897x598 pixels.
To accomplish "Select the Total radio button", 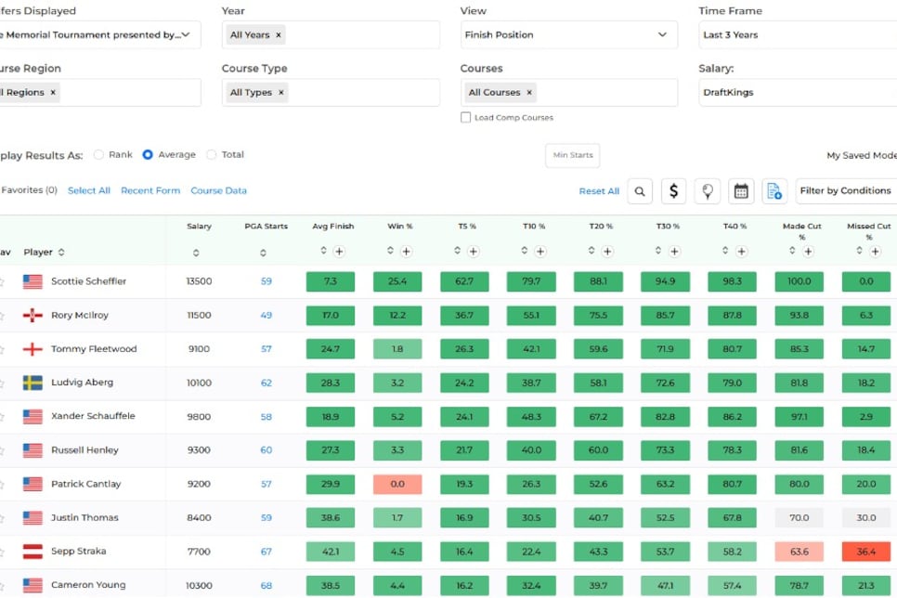I will click(x=211, y=154).
